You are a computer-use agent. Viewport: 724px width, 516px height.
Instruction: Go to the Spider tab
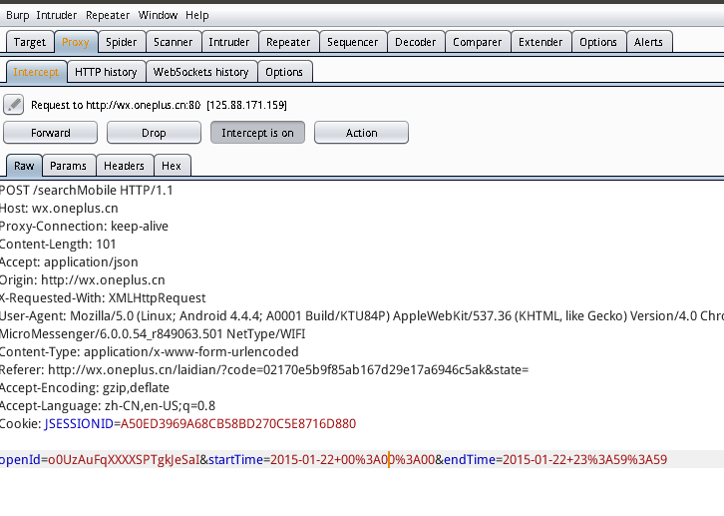121,42
